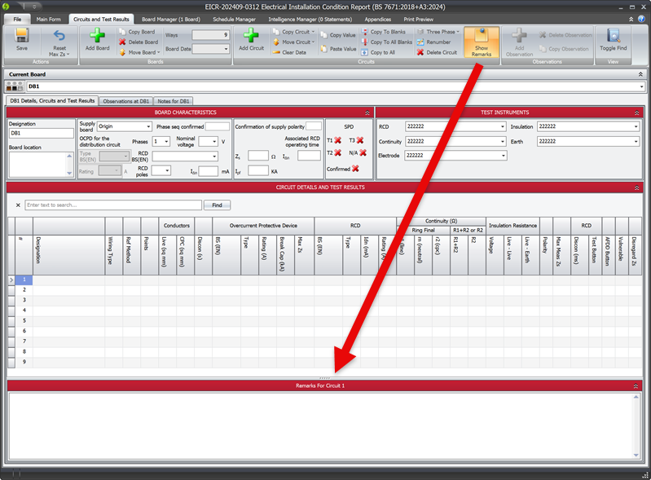Open the RCD test instrument dropdown
Viewport: 651px width, 480px height.
tap(503, 126)
